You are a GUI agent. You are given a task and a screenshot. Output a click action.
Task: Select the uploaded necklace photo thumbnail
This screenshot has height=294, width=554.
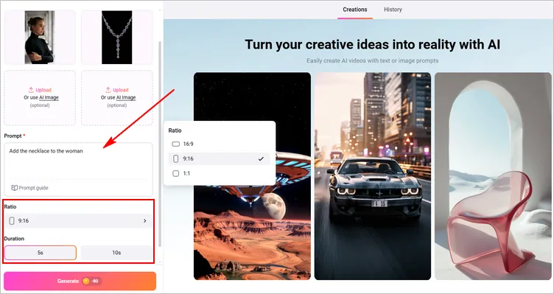click(117, 37)
